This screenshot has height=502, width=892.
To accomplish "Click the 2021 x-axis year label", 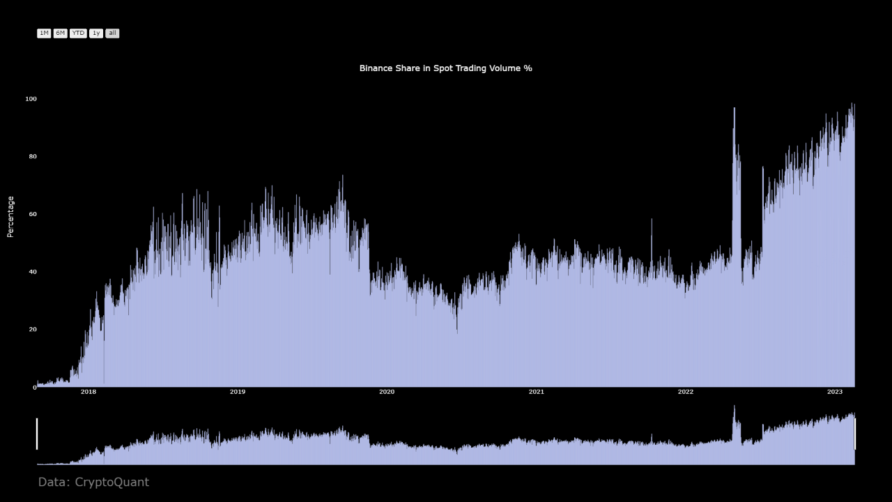I will 537,392.
